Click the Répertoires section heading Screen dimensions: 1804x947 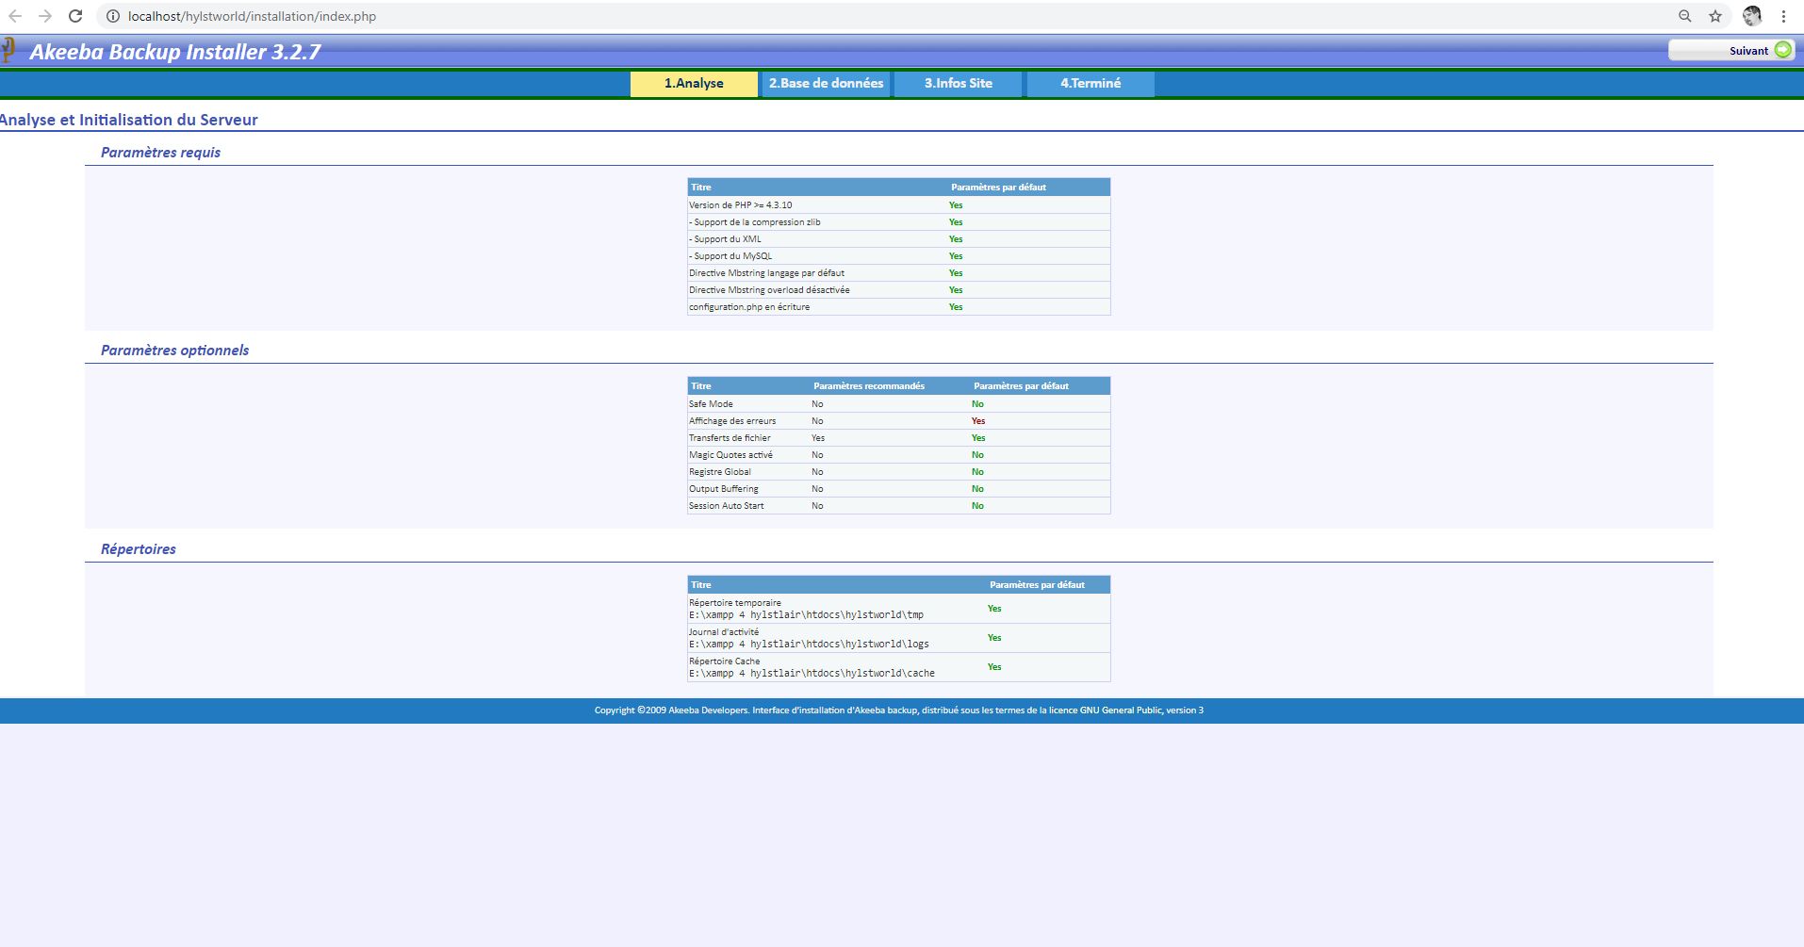pos(138,549)
